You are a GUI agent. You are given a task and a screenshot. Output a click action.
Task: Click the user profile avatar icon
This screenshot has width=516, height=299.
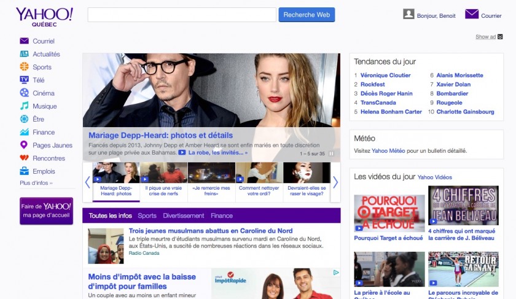(408, 14)
